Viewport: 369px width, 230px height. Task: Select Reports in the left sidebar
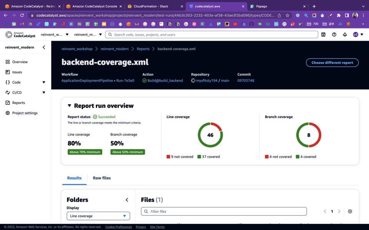(18, 102)
